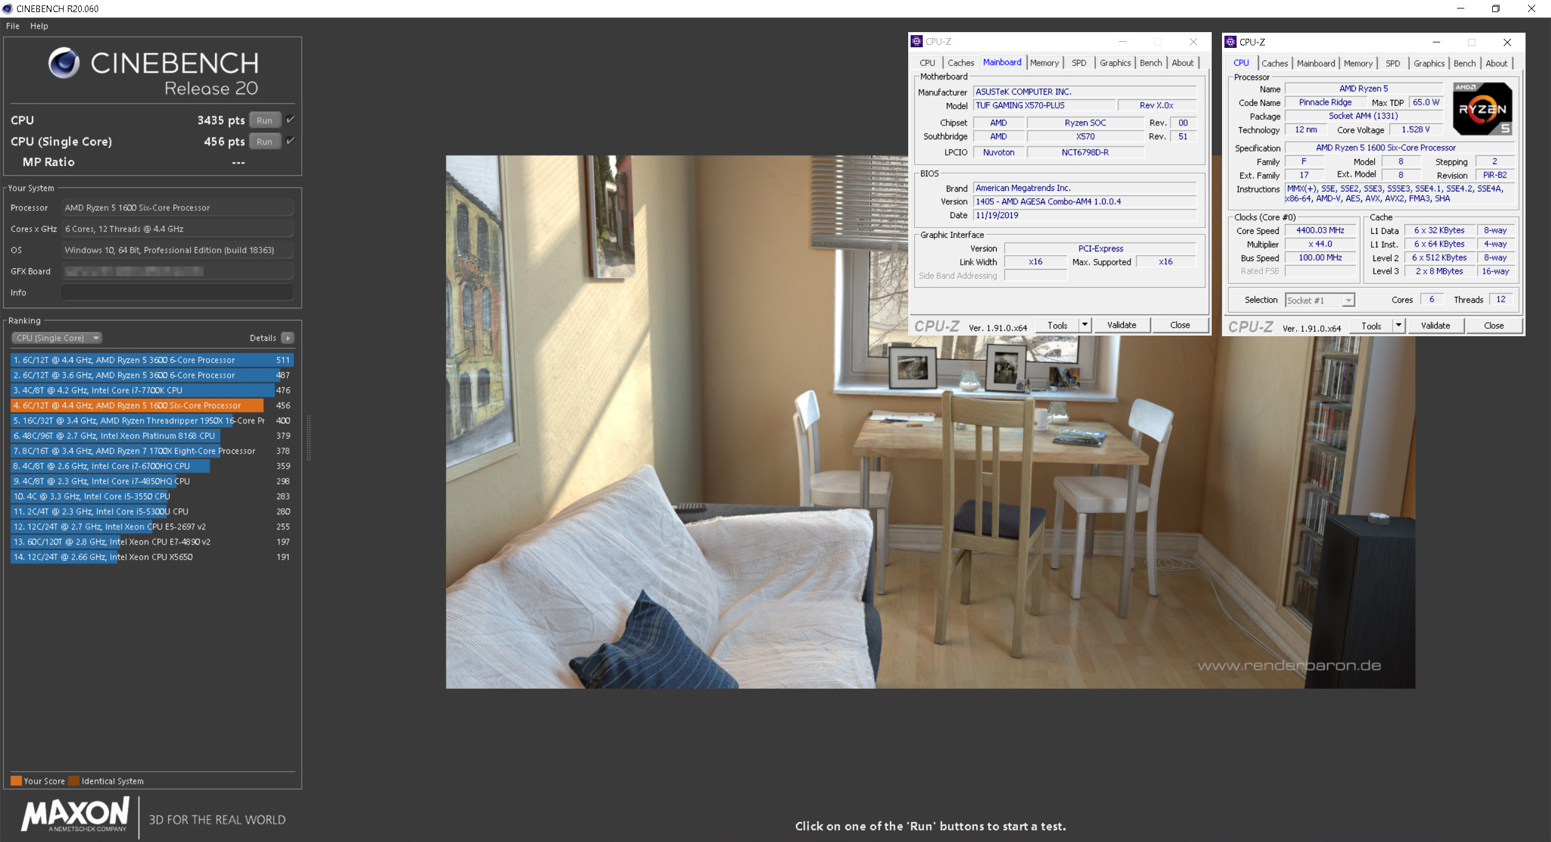Click the Close button in left CPU-Z window

pos(1180,325)
